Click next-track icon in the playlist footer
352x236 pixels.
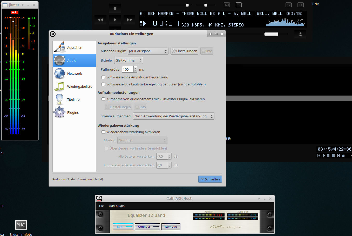pyautogui.click(x=338, y=156)
